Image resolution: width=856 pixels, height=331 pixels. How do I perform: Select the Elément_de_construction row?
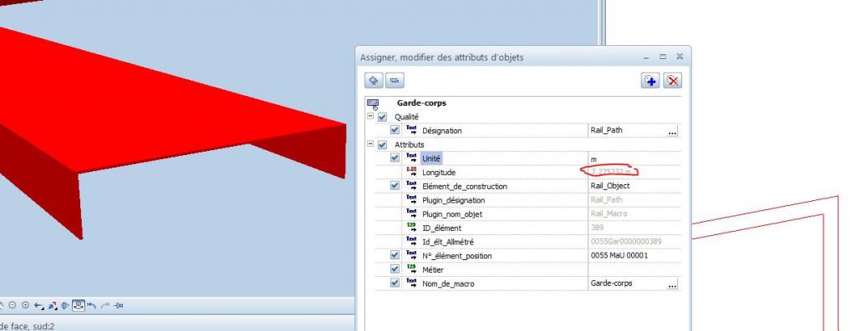[x=527, y=186]
